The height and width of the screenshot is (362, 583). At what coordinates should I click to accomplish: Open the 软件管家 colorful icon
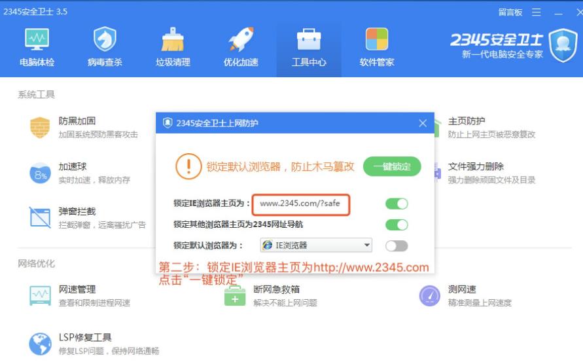point(377,39)
